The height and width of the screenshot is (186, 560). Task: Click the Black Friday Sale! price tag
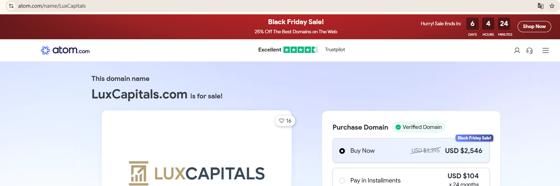click(x=474, y=138)
